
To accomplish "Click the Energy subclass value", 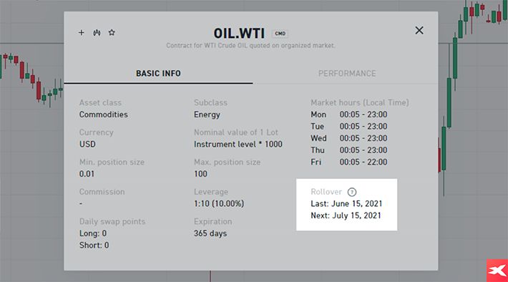I will coord(207,115).
